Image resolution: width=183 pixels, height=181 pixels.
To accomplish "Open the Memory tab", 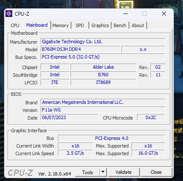I will click(x=60, y=25).
